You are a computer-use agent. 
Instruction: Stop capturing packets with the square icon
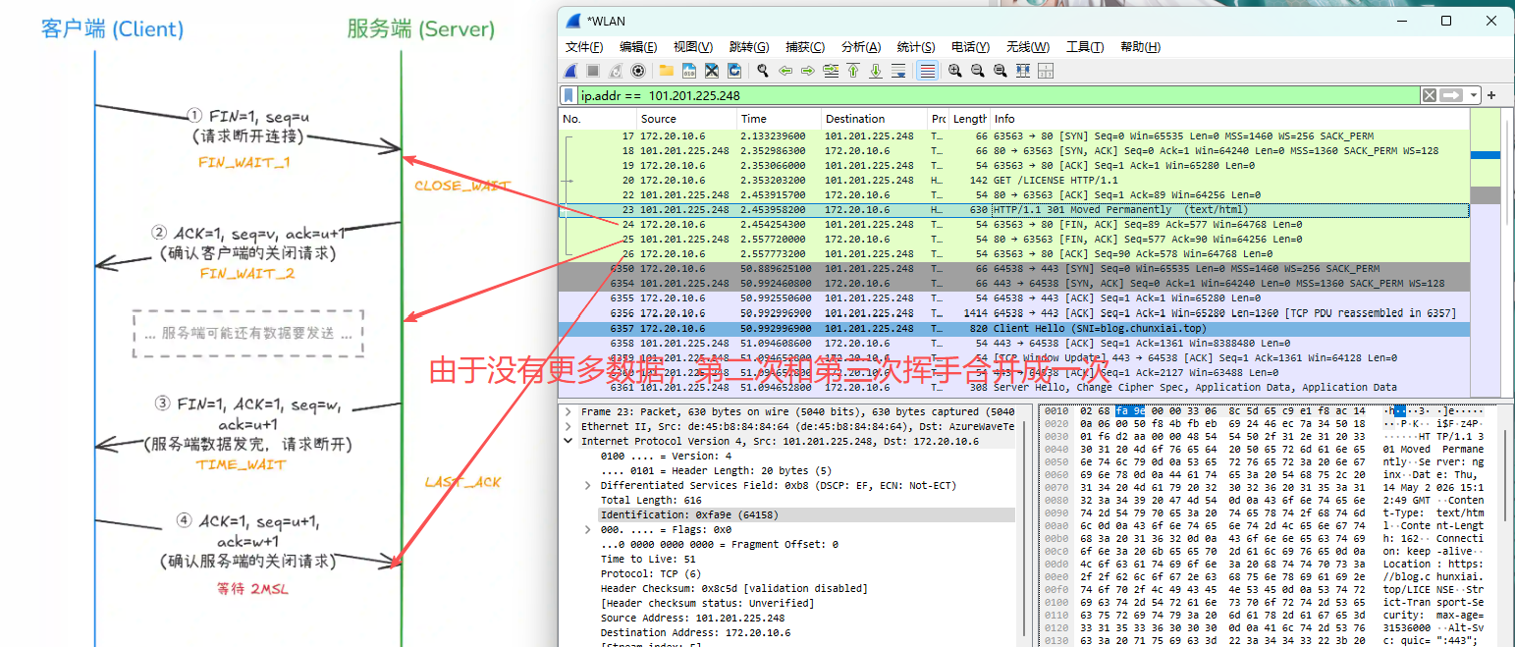coord(593,71)
